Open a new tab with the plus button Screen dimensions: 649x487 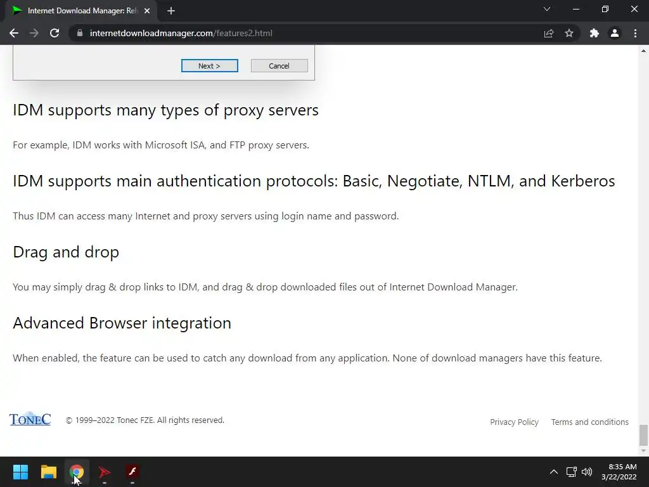tap(171, 11)
